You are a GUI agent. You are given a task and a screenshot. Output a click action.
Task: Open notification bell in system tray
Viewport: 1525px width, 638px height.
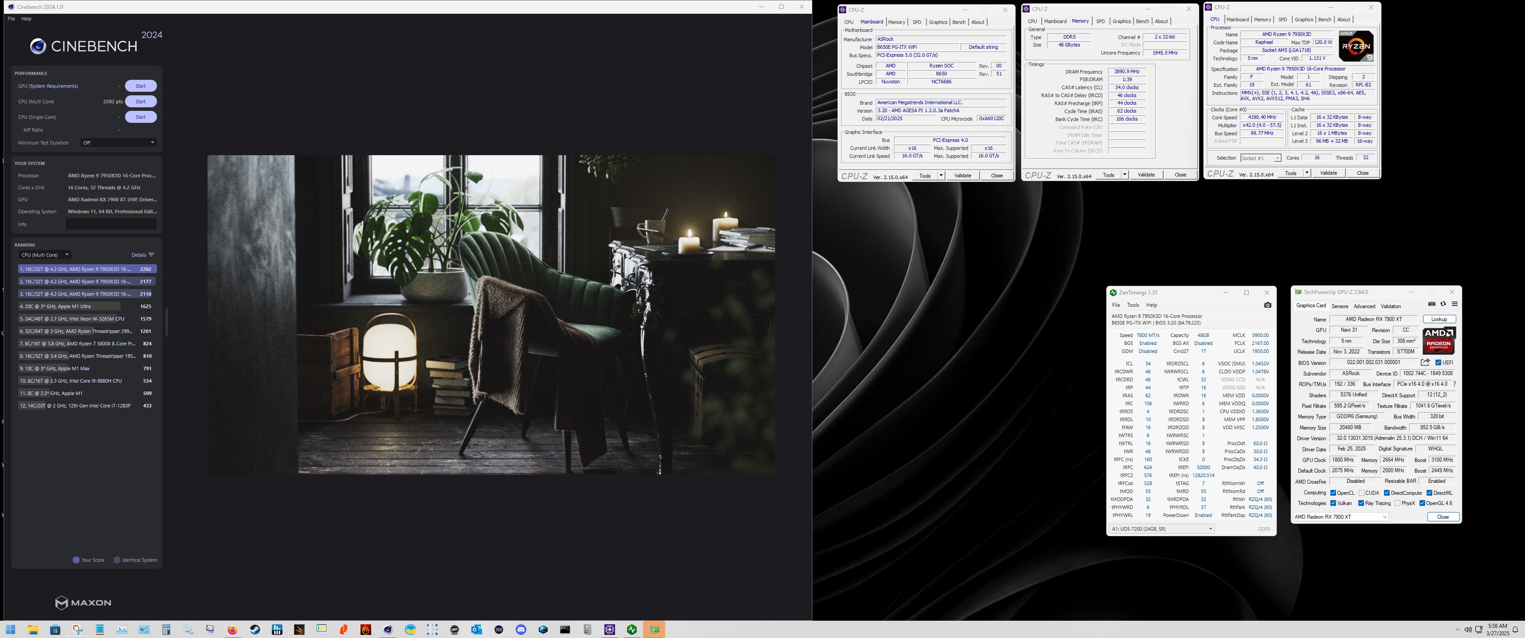click(x=1515, y=630)
